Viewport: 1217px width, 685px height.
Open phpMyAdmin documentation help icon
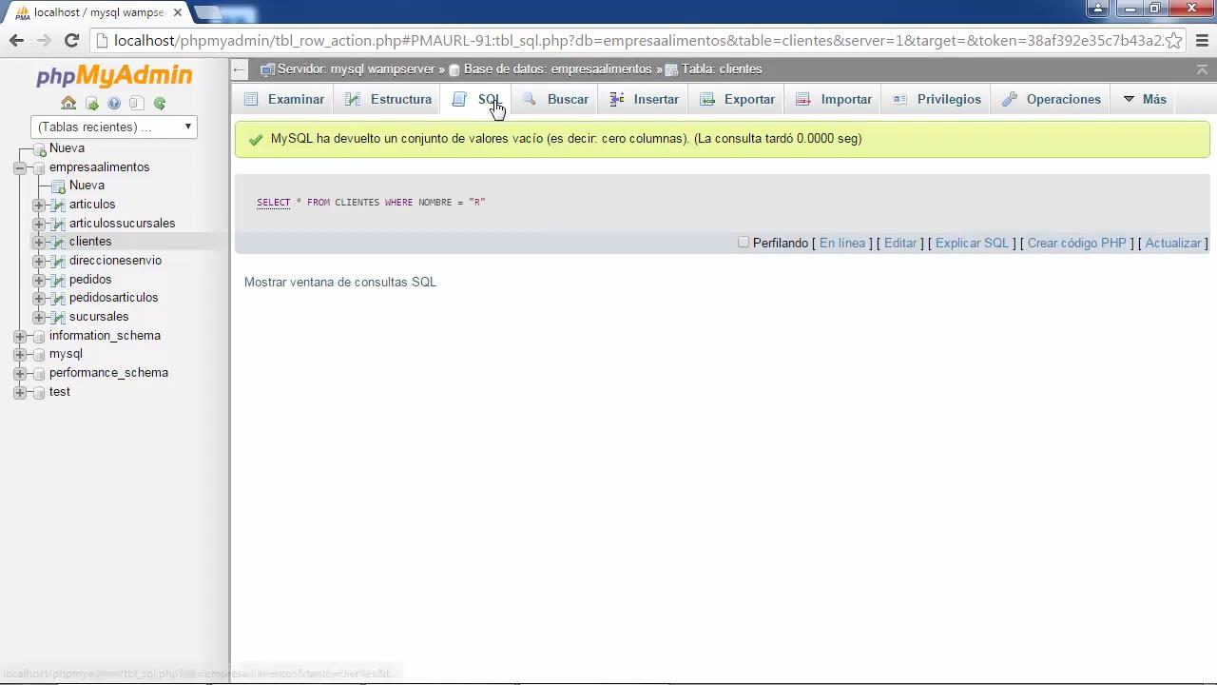tap(114, 103)
